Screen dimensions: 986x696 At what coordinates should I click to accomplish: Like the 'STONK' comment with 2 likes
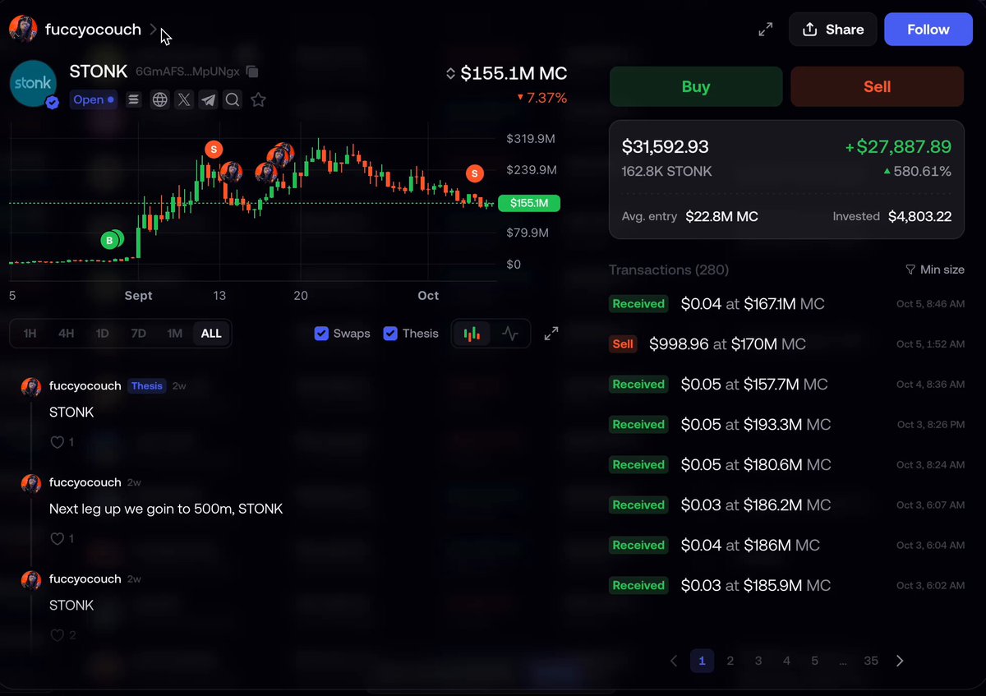pyautogui.click(x=58, y=635)
